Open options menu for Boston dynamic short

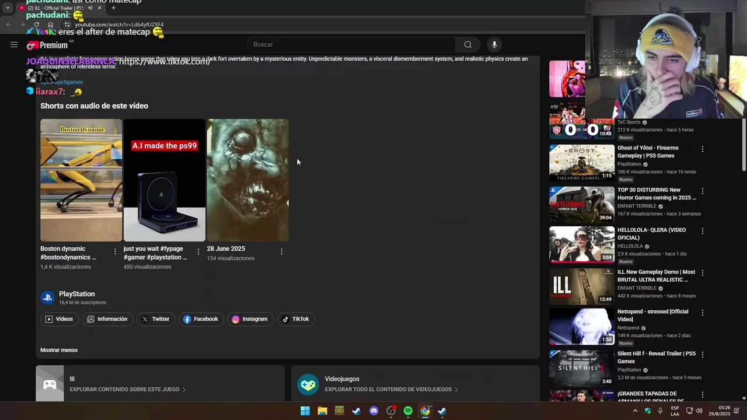pos(115,252)
